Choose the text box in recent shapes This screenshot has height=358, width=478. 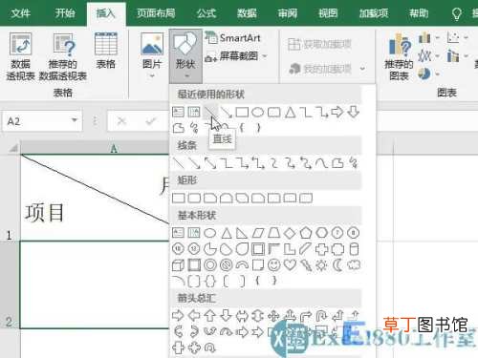(x=178, y=112)
